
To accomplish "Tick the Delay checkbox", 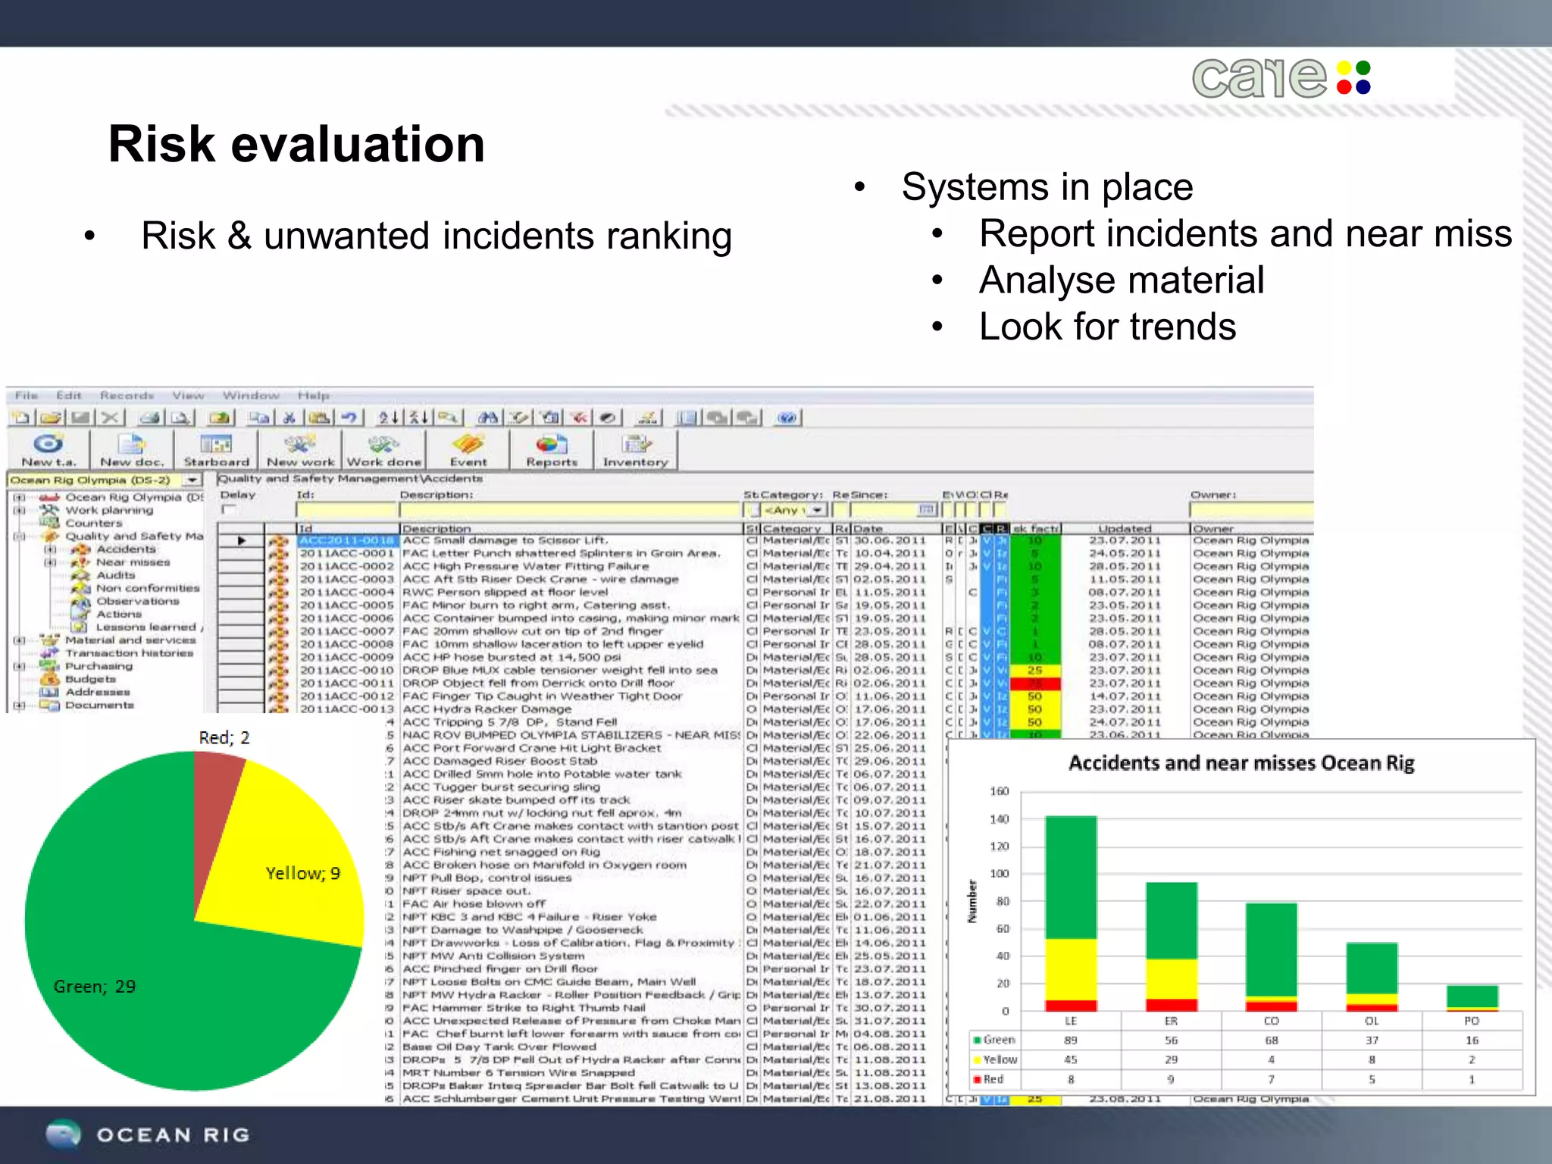I will pyautogui.click(x=228, y=510).
